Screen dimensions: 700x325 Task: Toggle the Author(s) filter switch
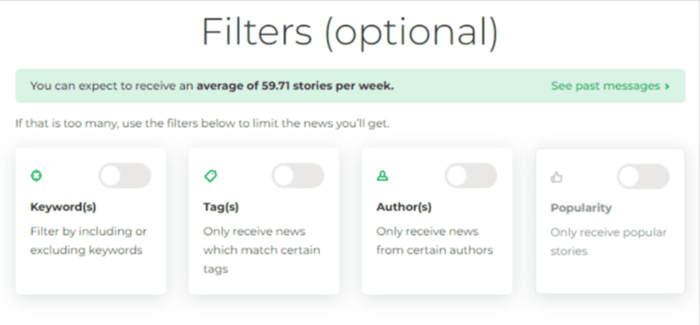click(x=471, y=176)
